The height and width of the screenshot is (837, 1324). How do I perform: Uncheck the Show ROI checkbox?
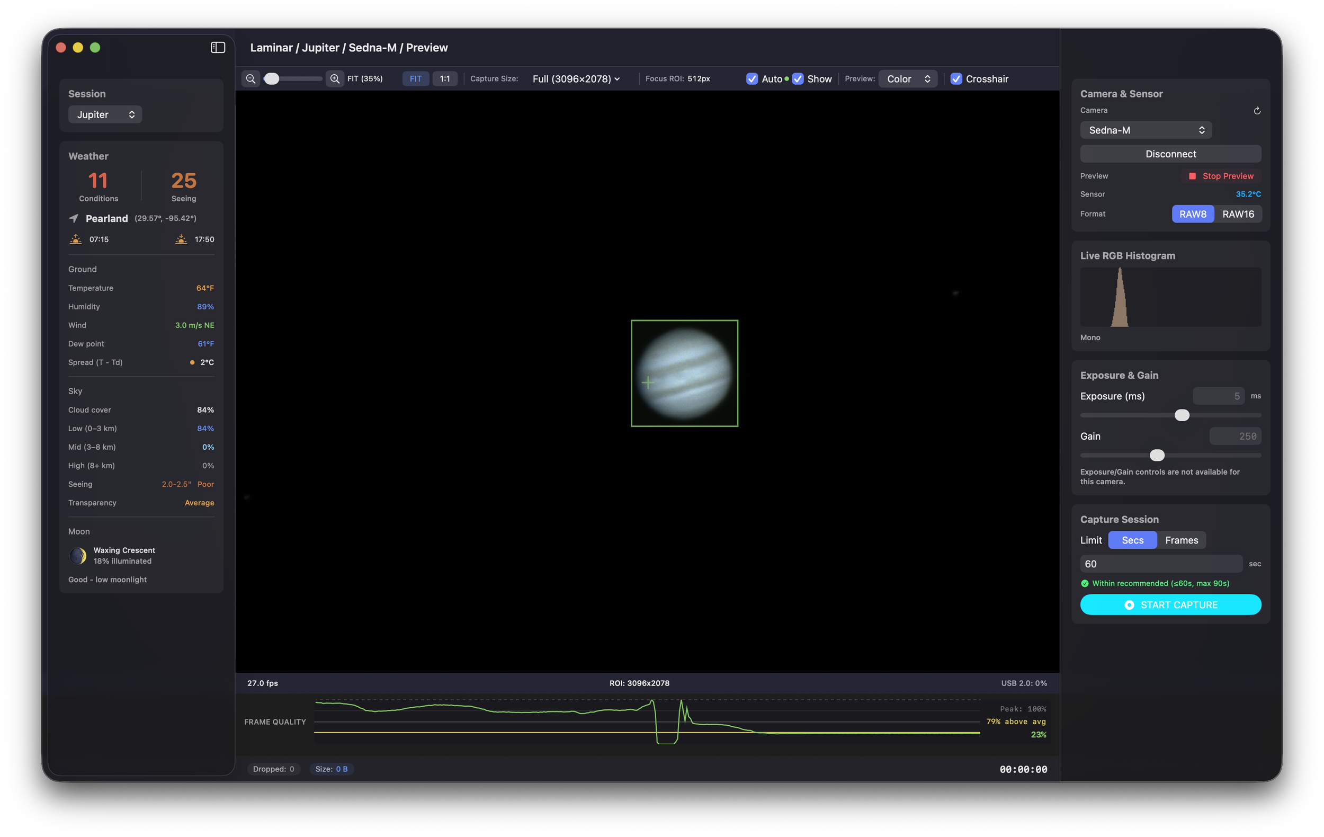(797, 78)
